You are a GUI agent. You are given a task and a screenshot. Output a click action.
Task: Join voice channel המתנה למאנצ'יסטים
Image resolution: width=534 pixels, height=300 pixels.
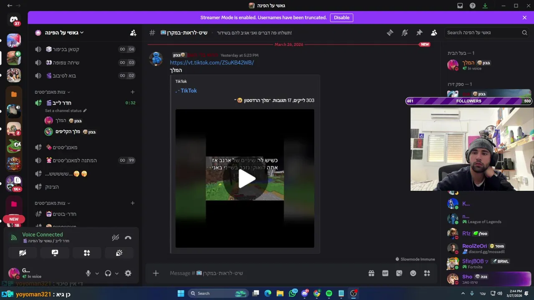(x=85, y=160)
